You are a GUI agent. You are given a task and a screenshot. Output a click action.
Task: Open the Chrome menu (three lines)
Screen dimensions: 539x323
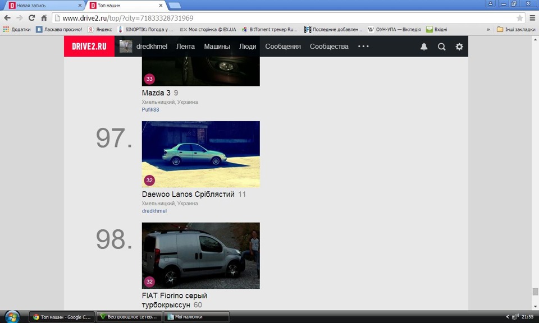tap(532, 18)
